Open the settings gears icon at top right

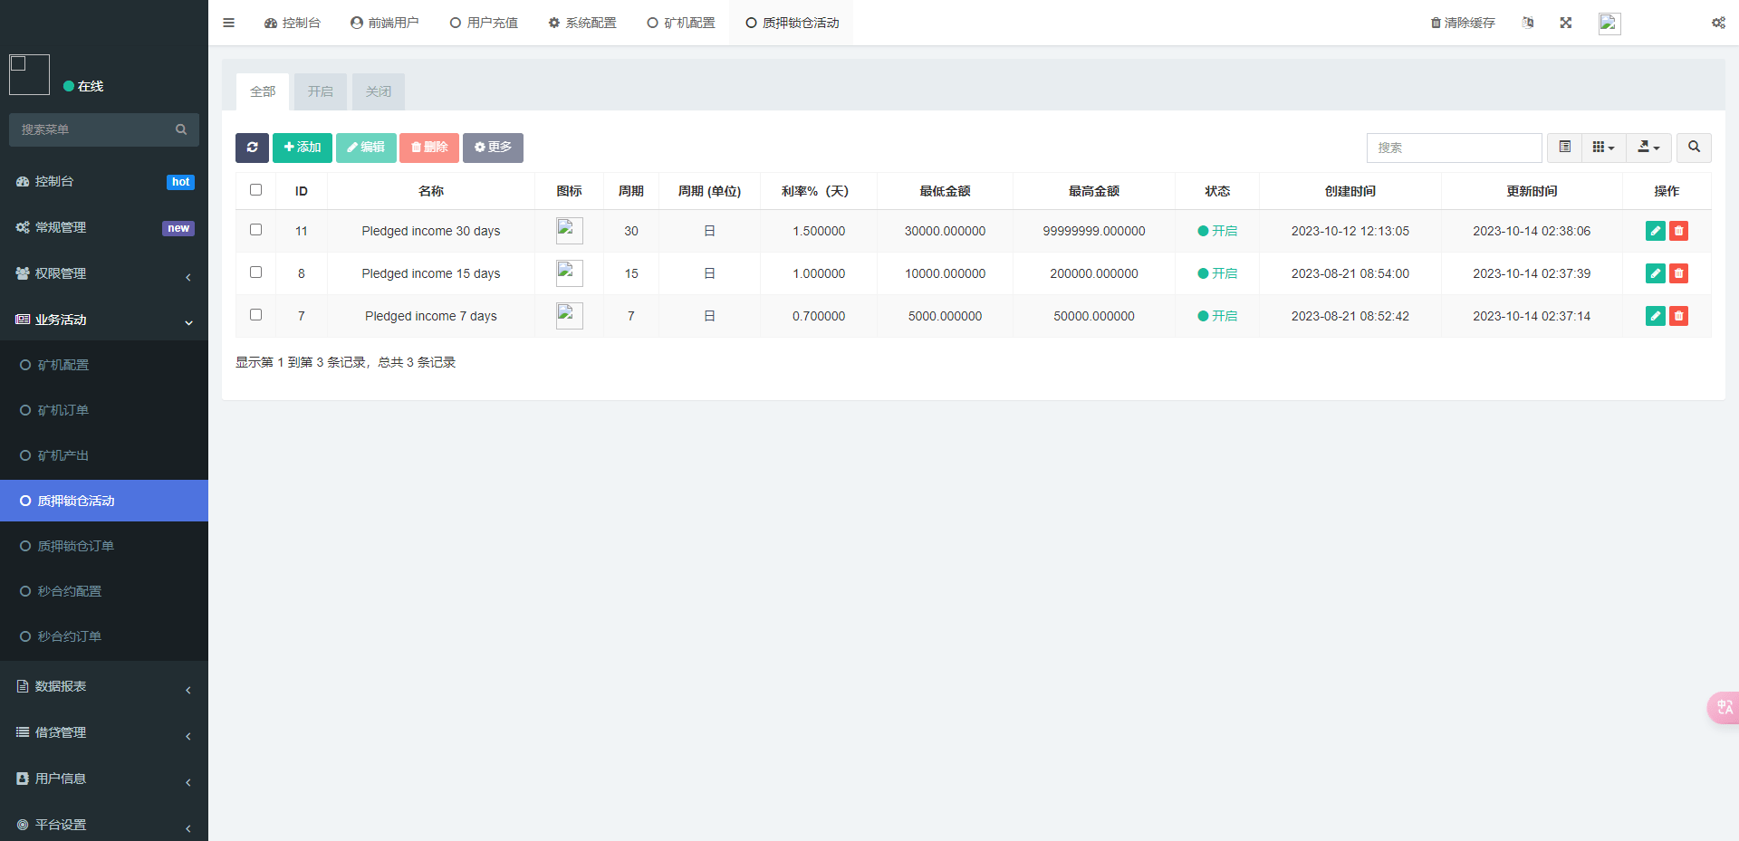[x=1717, y=23]
